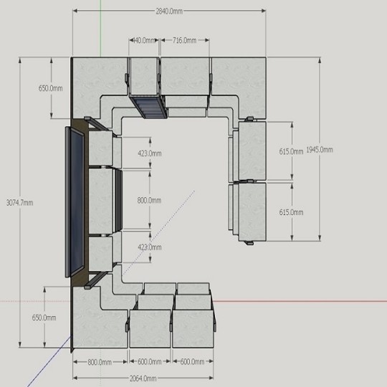This screenshot has width=387, height=387.
Task: Select the last 600.0mm label in the bottom row
Action: pos(192,362)
